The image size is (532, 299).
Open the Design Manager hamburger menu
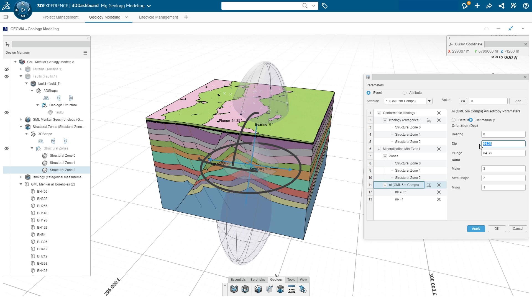(85, 53)
